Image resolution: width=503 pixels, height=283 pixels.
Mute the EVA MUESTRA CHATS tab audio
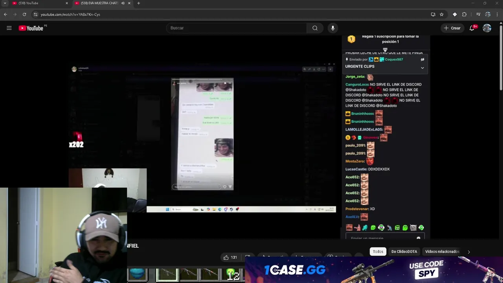123,3
